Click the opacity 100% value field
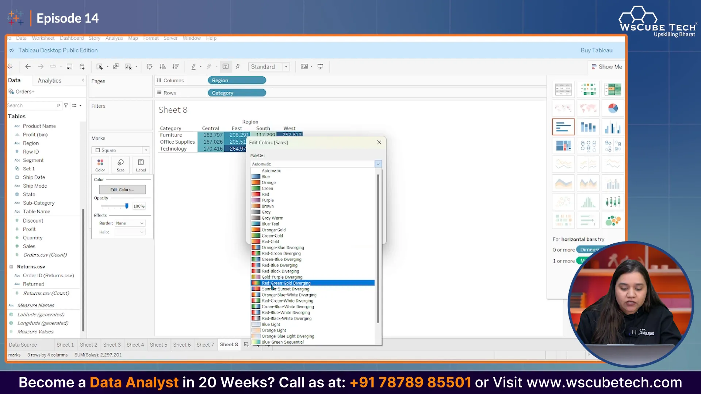This screenshot has height=394, width=701. coord(139,206)
